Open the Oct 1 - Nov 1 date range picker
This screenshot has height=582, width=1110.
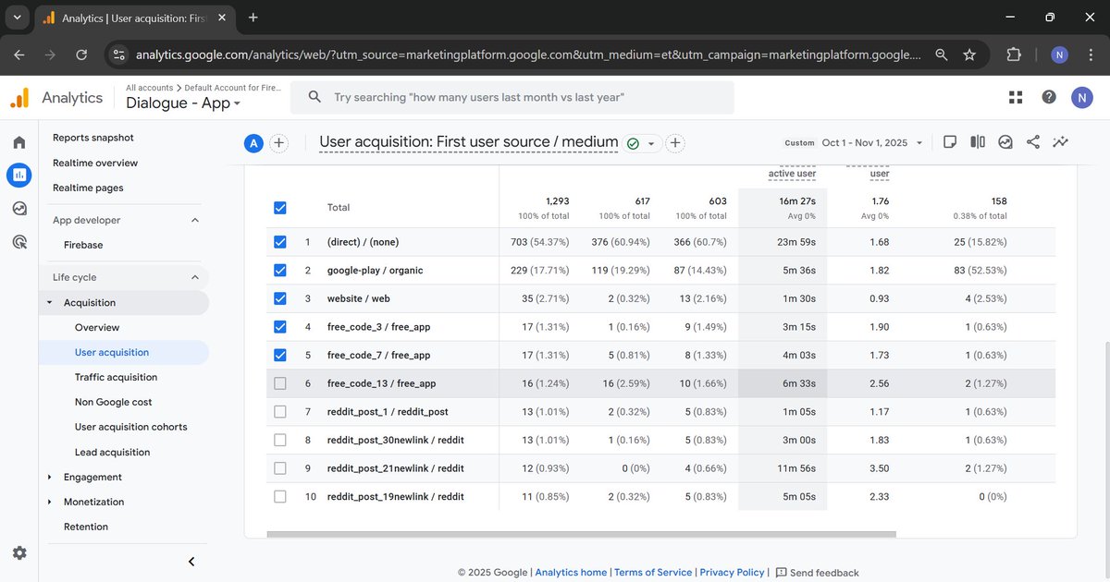pyautogui.click(x=866, y=142)
